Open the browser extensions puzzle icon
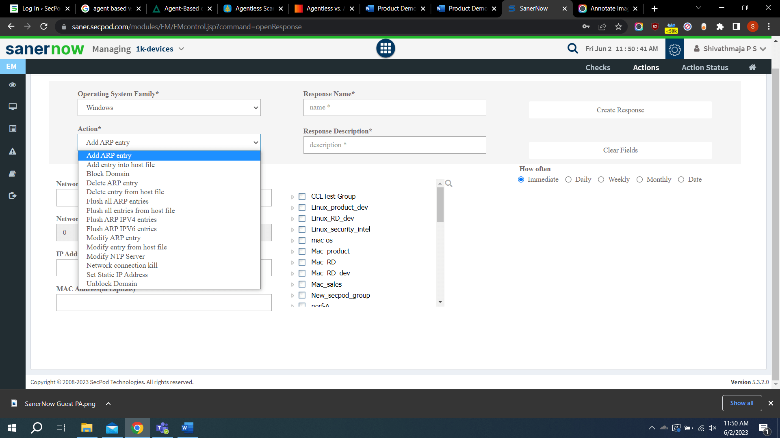The width and height of the screenshot is (780, 438). click(x=720, y=27)
